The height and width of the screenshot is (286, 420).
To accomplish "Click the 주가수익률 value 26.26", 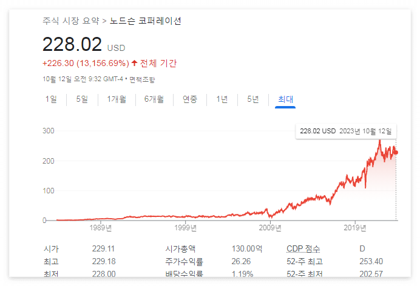I will [x=241, y=261].
